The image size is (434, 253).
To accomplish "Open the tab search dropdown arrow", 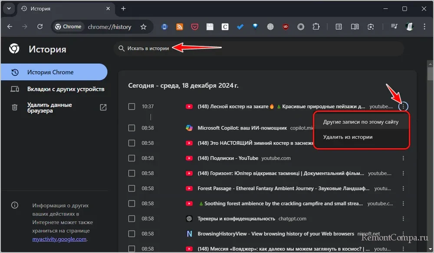I will coord(9,9).
